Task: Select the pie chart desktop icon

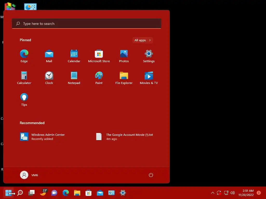Action: [x=30, y=7]
